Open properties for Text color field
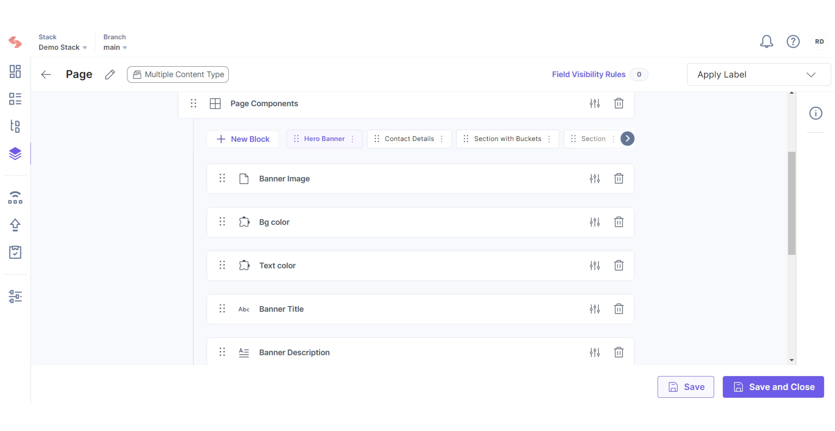This screenshot has height=431, width=835. [594, 265]
